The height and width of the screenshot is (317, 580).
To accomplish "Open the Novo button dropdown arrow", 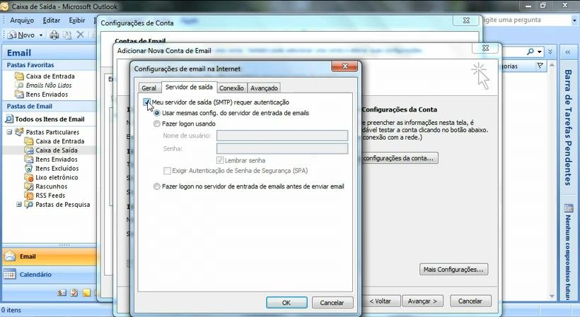I will pyautogui.click(x=41, y=35).
